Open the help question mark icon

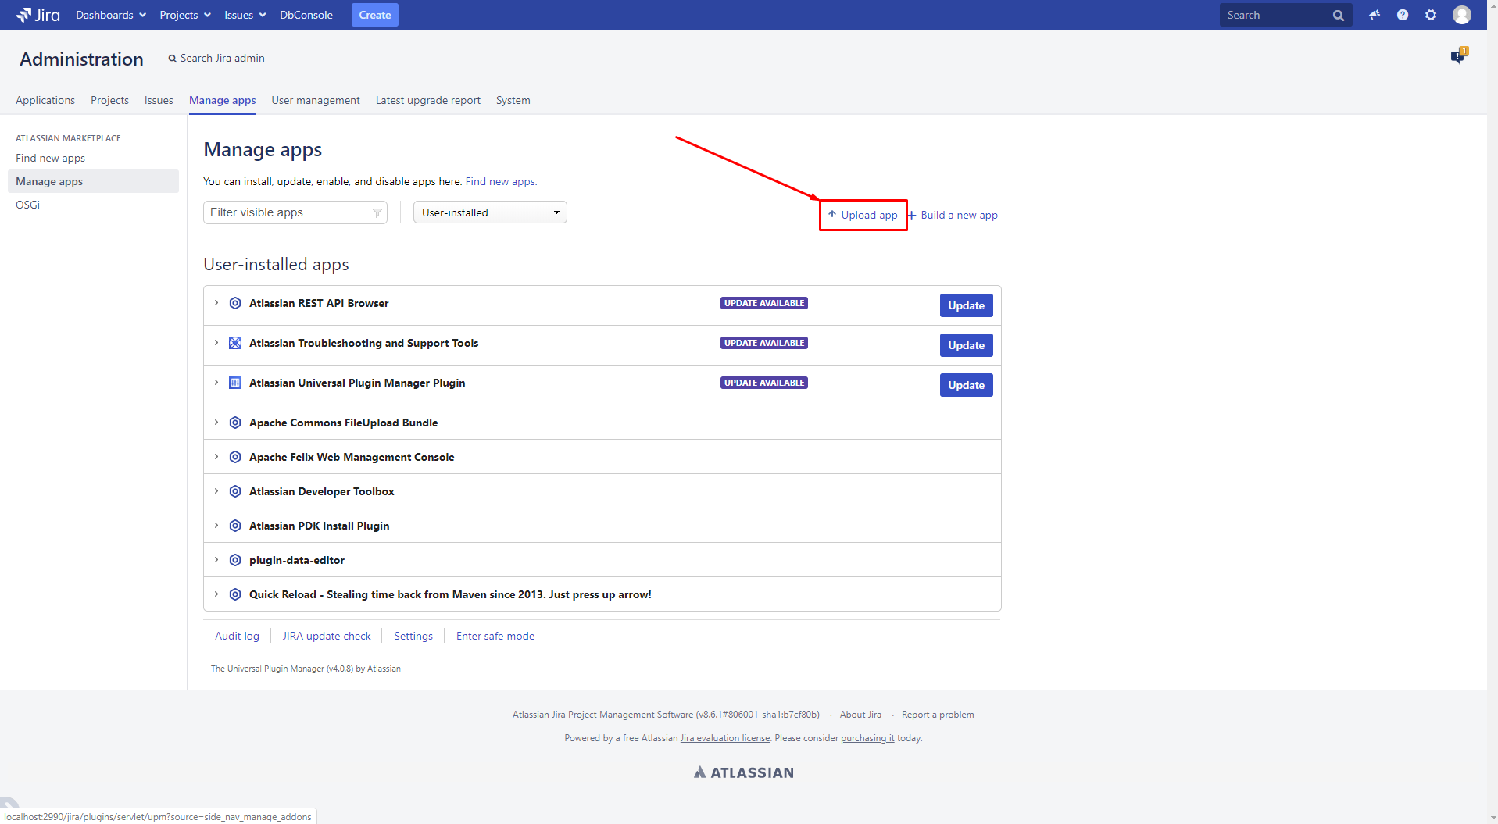[x=1403, y=15]
